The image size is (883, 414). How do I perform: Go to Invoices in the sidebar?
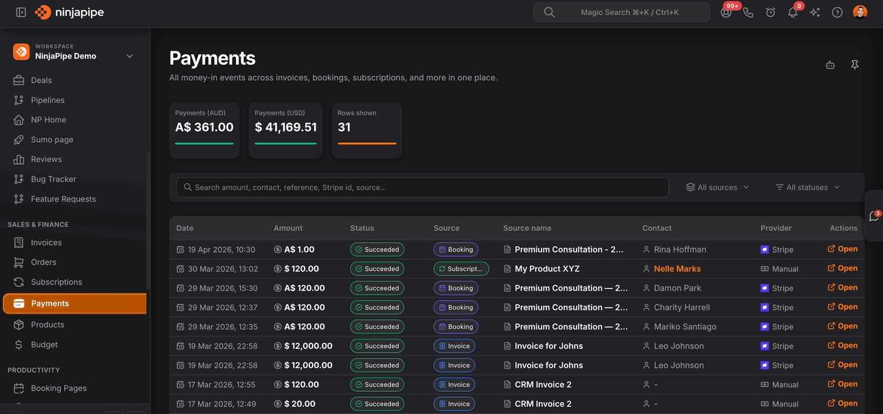46,242
